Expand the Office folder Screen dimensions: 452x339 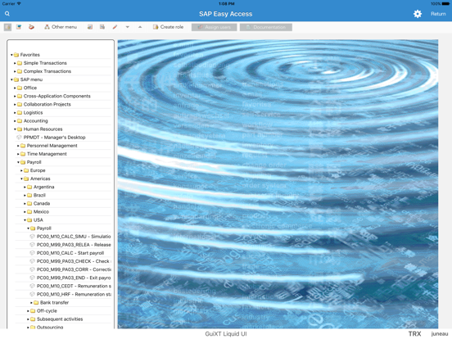click(x=15, y=88)
